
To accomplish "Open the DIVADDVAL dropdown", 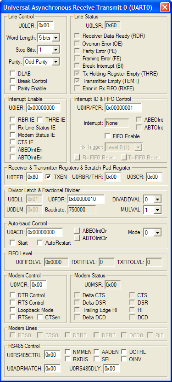I will (x=158, y=200).
